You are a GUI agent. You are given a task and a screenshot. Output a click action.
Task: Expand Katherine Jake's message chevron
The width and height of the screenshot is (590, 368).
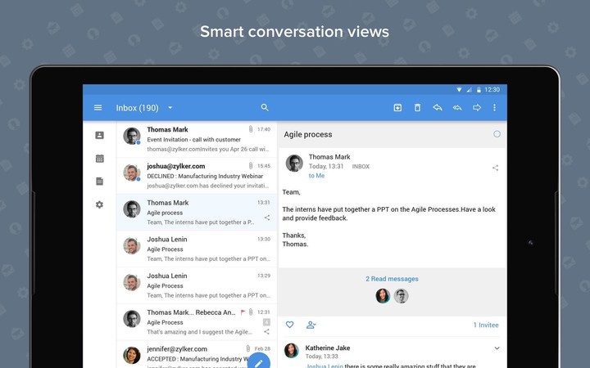click(497, 348)
